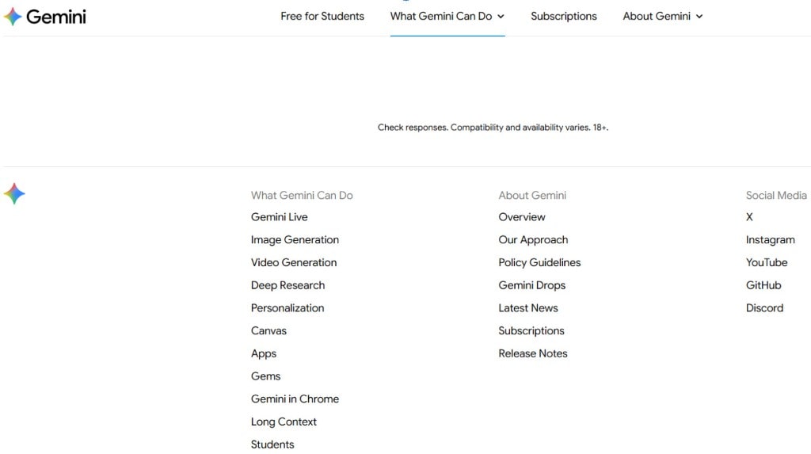The image size is (811, 454).
Task: Open the Video Generation link
Action: (x=294, y=262)
